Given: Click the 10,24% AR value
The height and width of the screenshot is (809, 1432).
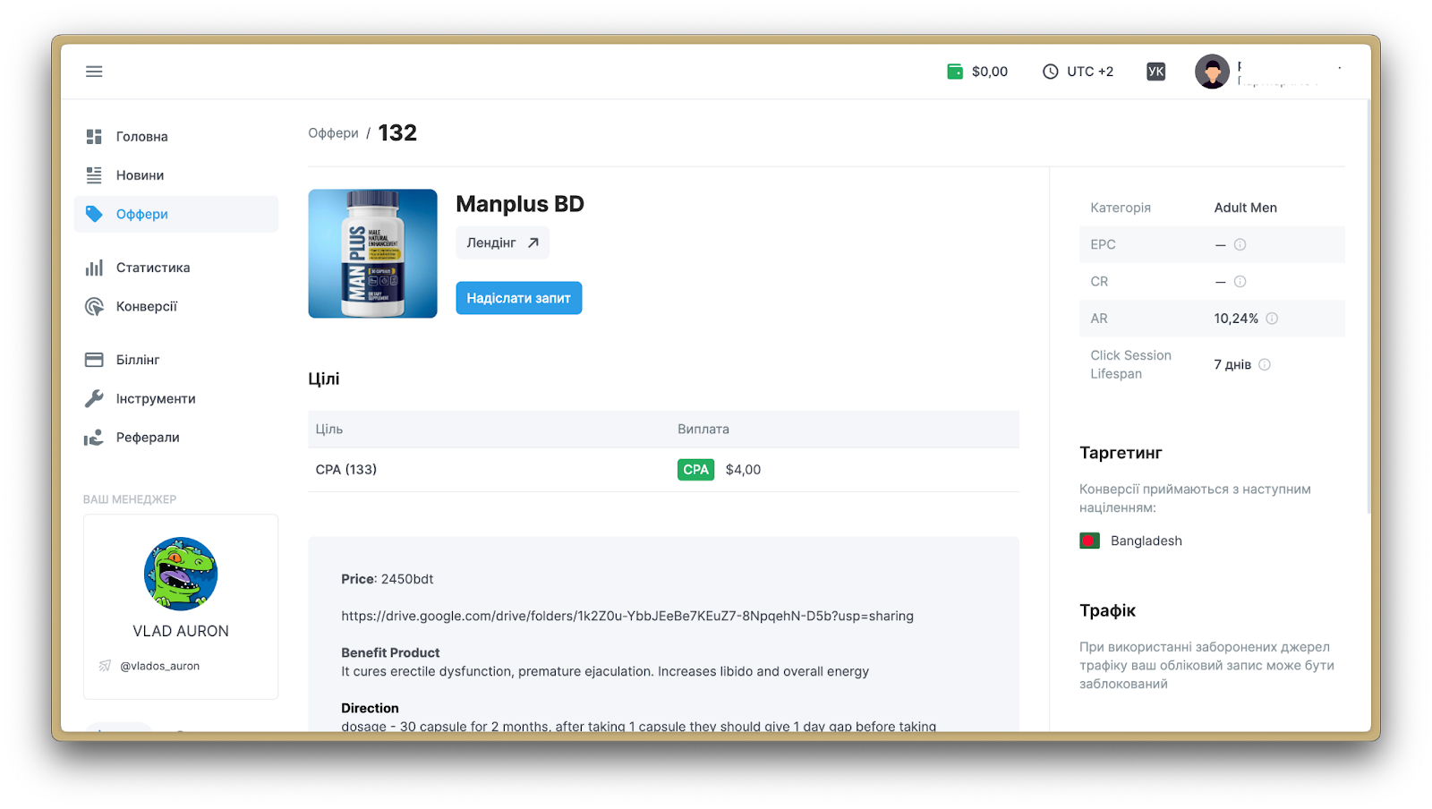Looking at the screenshot, I should pyautogui.click(x=1236, y=319).
